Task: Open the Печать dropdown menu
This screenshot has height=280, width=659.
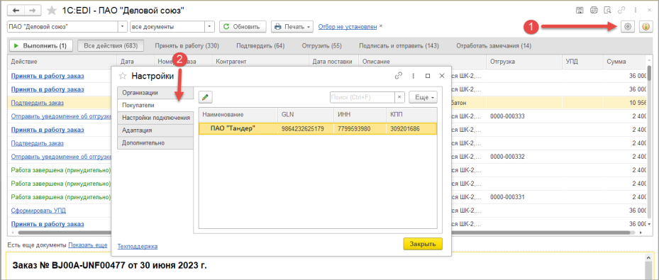Action: tap(292, 26)
